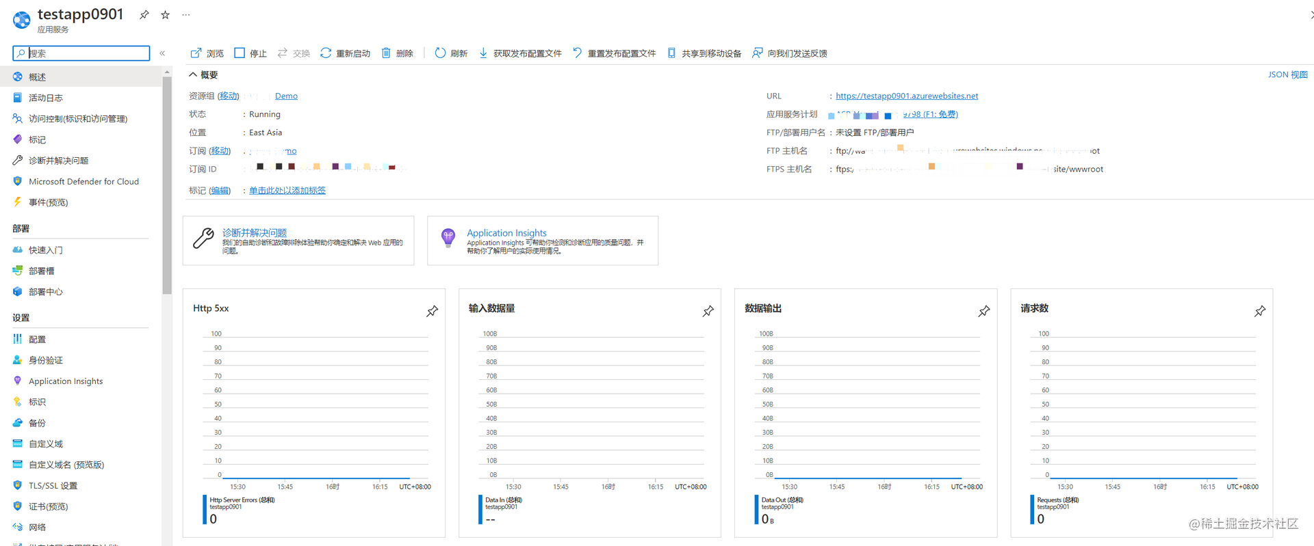Viewport: 1314px width, 546px height.
Task: Open Application Insights sidebar item
Action: [x=81, y=381]
